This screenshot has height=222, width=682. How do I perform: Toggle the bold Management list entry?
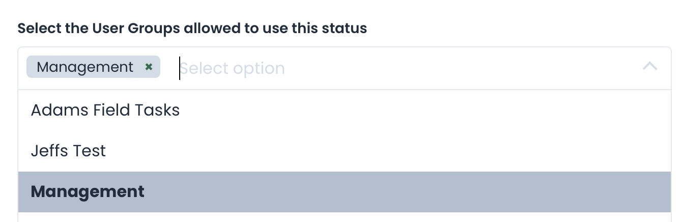pos(88,191)
